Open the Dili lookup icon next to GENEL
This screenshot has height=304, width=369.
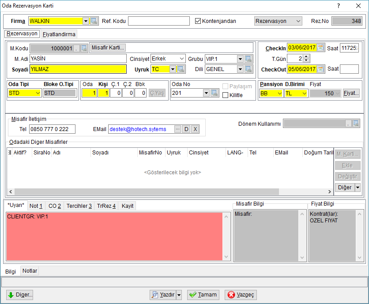coord(249,69)
